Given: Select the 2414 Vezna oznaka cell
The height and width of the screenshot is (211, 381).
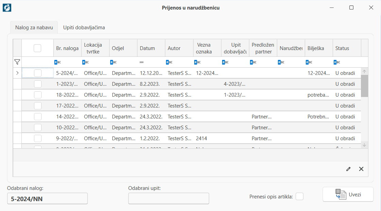Looking at the screenshot, I should (207, 139).
